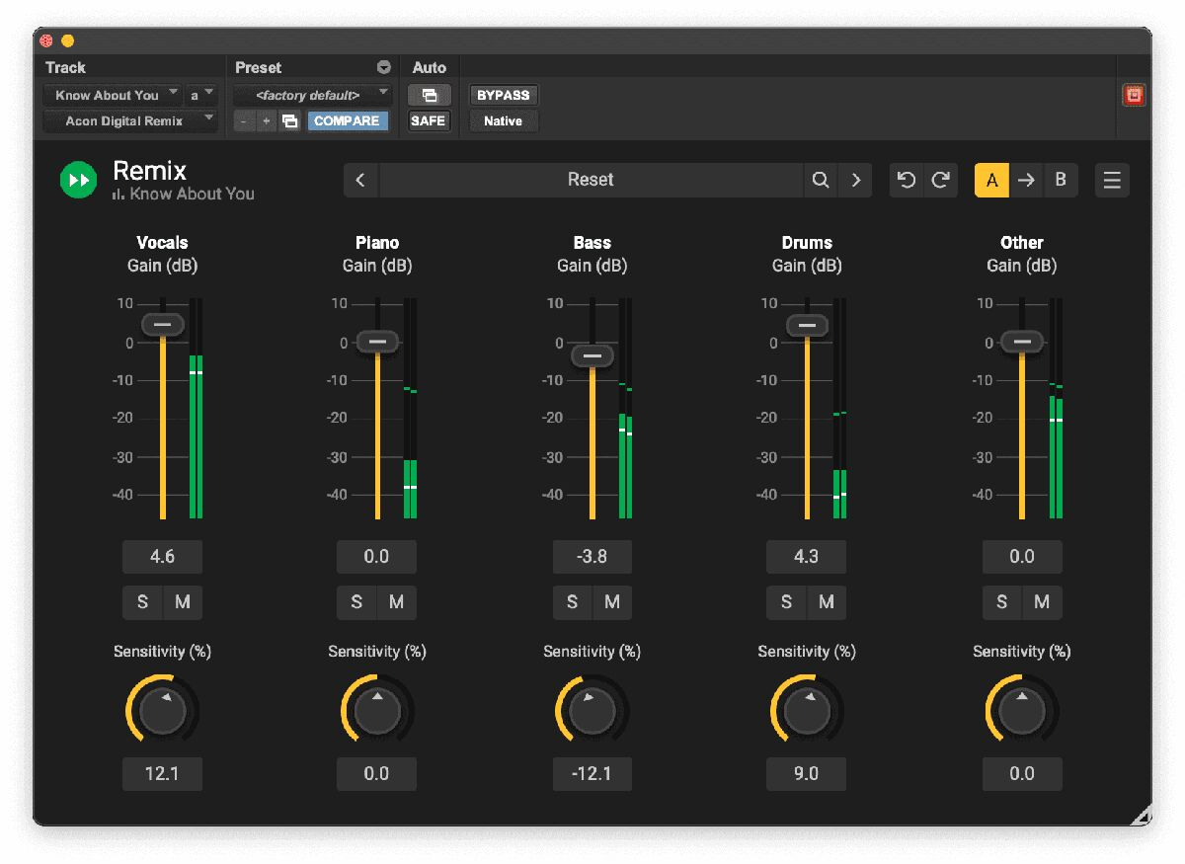
Task: Go to the next preset arrow
Action: pos(856,180)
